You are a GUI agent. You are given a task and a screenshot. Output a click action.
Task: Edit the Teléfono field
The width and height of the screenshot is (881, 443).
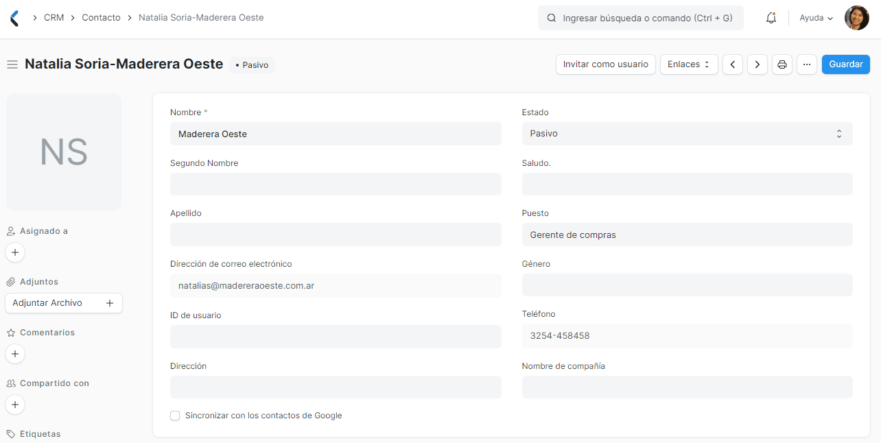point(687,336)
